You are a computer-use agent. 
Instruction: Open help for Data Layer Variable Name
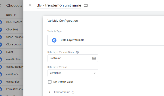77,52
